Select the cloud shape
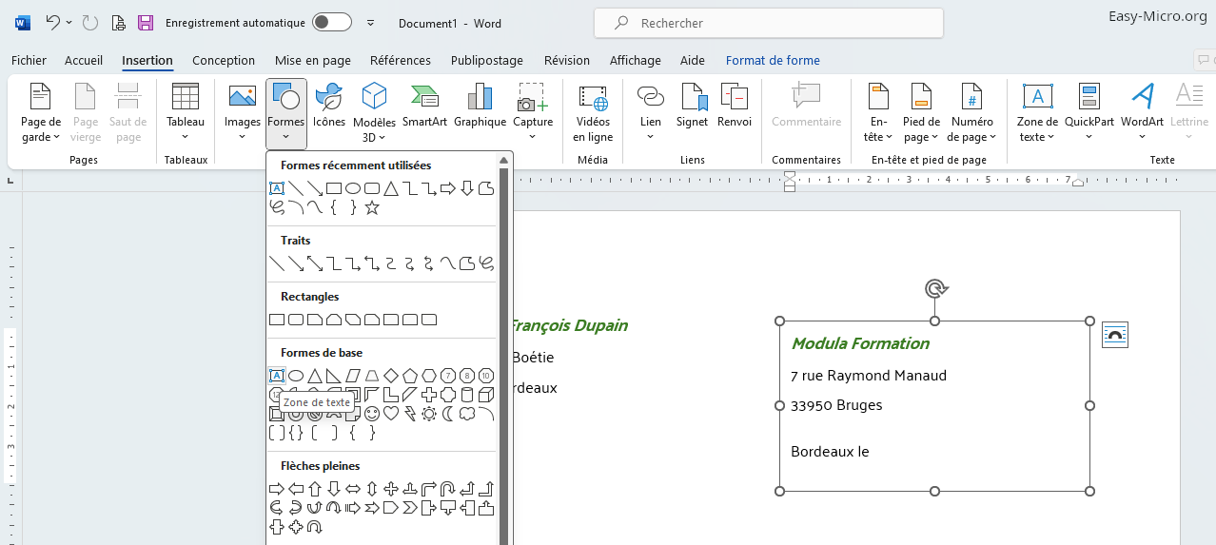This screenshot has width=1216, height=545. (x=467, y=414)
